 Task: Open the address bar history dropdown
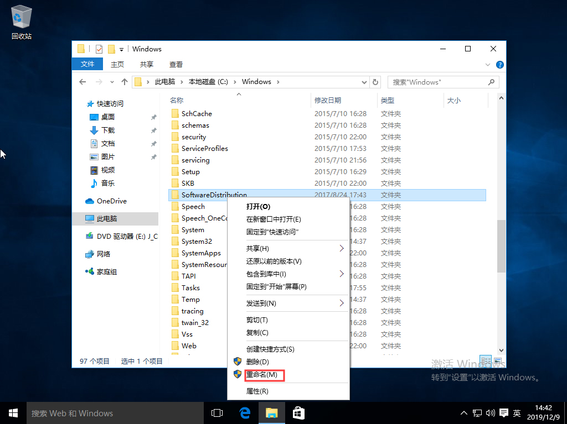tap(364, 82)
